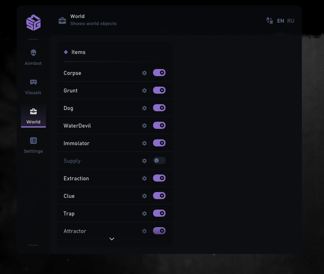Turn off the Clue toggle
Screen dimensions: 324x274
(x=159, y=196)
